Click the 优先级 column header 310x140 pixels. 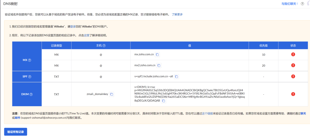pyautogui.click(x=263, y=46)
